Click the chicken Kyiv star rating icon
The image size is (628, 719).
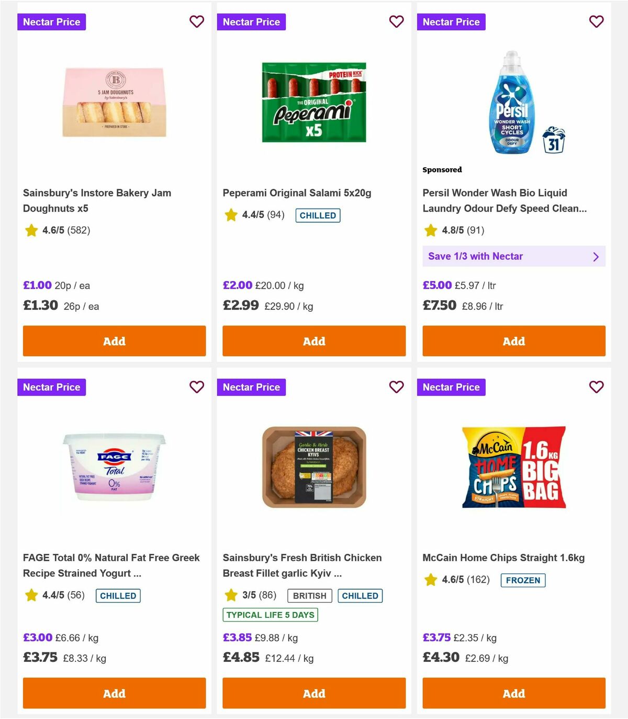click(231, 595)
